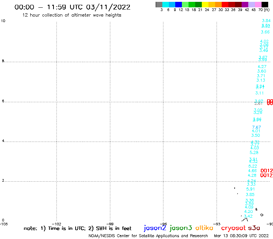Click the wave height value '4.66'
Image resolution: width=273 pixels, height=239 pixels.
tap(252, 171)
